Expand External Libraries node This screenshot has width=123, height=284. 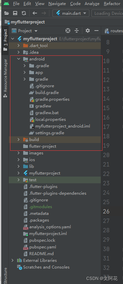click(x=12, y=260)
